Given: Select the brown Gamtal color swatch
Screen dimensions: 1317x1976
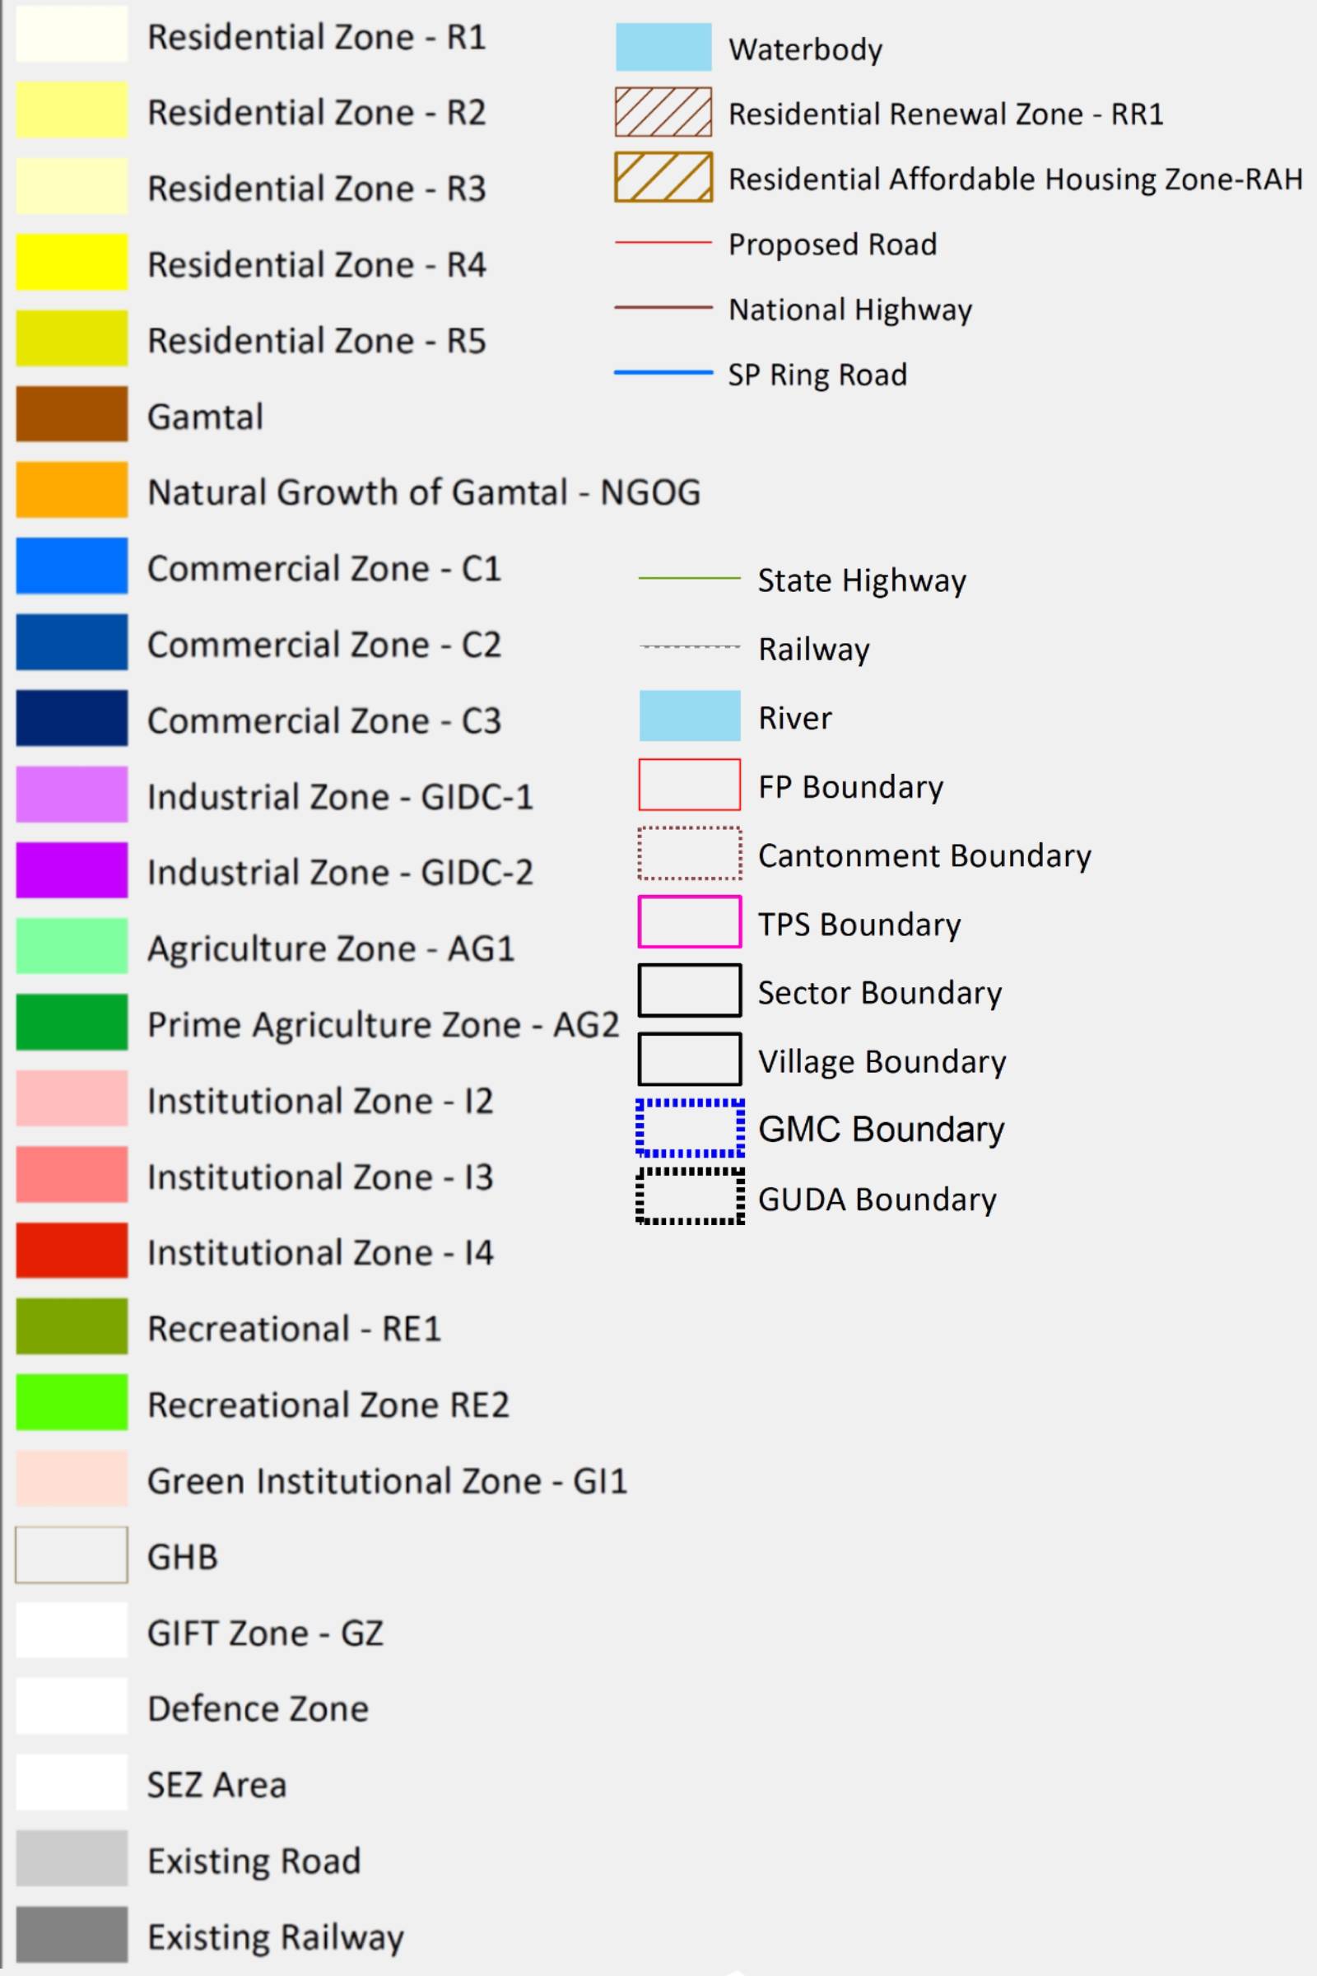Looking at the screenshot, I should pos(72,414).
